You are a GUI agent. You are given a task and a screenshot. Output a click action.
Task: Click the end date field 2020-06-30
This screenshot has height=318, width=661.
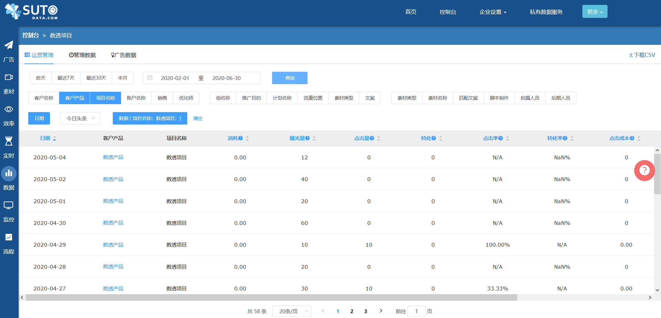click(227, 78)
